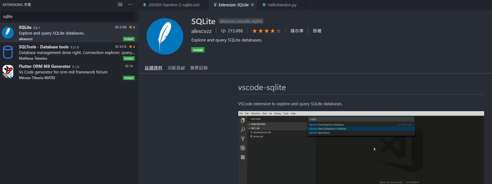Install SQLite from the results list

tap(129, 39)
